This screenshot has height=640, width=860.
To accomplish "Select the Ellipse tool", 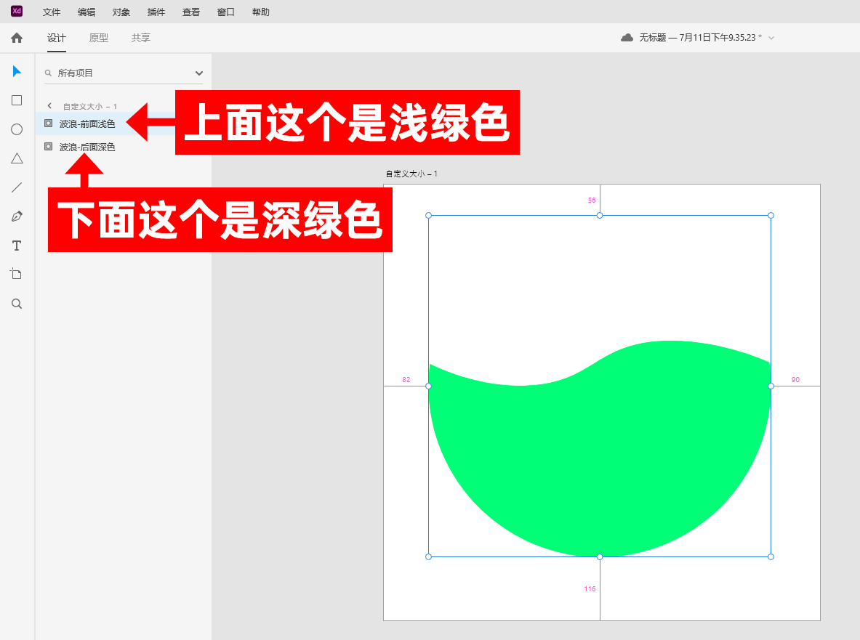I will 17,129.
